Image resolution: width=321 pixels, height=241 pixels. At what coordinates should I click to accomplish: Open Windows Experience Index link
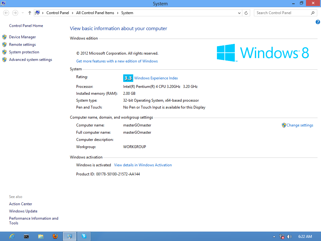tap(156, 78)
